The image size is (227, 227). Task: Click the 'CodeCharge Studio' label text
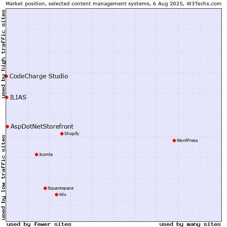pyautogui.click(x=39, y=76)
